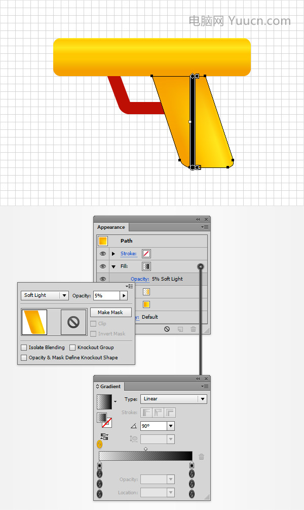Image resolution: width=304 pixels, height=510 pixels.
Task: Click the Path thumbnail in Appearance panel
Action: (x=103, y=241)
